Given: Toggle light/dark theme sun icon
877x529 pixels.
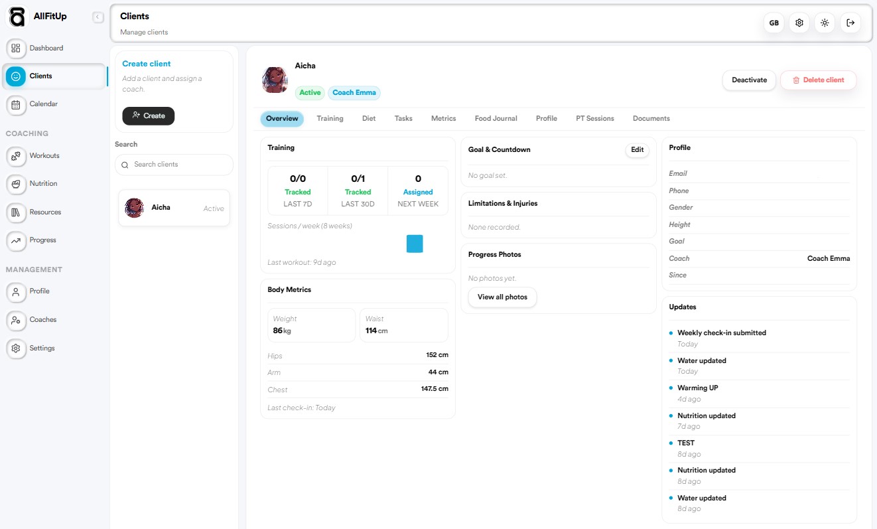Looking at the screenshot, I should [x=825, y=23].
